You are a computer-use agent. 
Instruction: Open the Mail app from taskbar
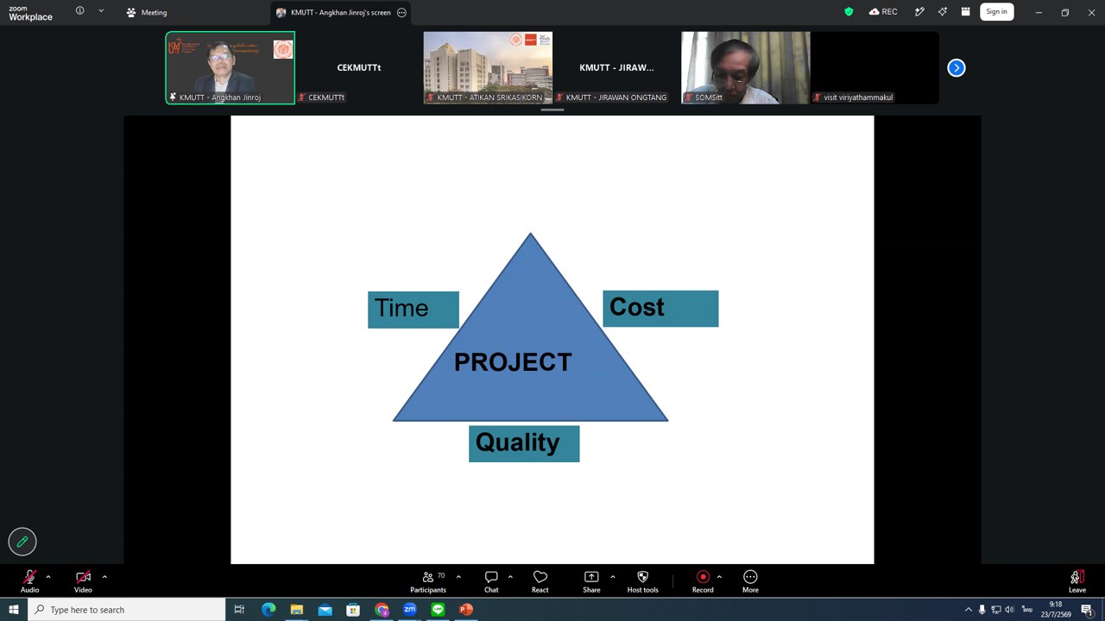pyautogui.click(x=325, y=610)
